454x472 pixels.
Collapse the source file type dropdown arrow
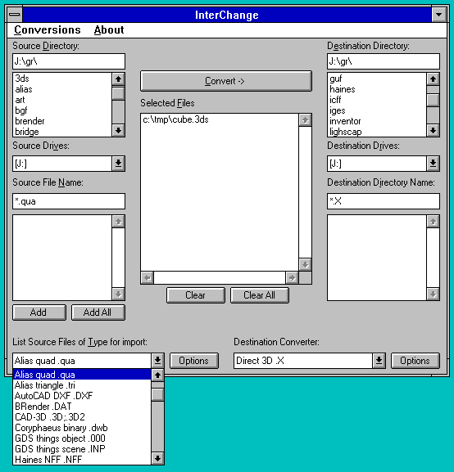click(x=157, y=361)
